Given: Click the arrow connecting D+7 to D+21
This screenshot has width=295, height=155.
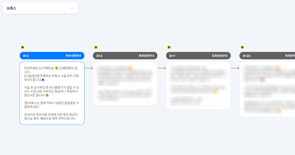Looking at the screenshot, I should click(x=235, y=68).
